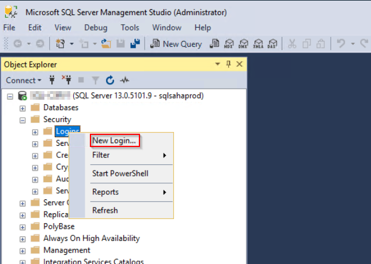Select the SQL Server 13.0.5101.9 server node
This screenshot has width=371, height=264.
[117, 96]
